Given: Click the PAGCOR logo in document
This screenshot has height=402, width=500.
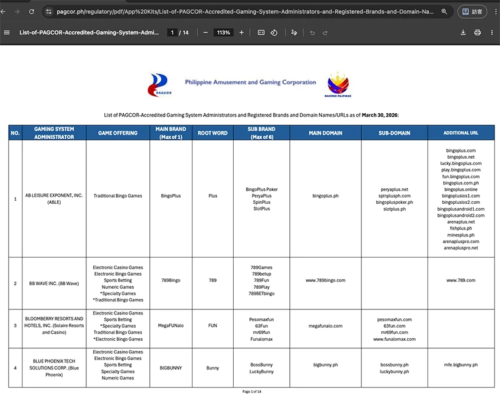Looking at the screenshot, I should point(159,85).
